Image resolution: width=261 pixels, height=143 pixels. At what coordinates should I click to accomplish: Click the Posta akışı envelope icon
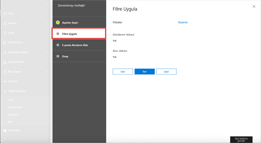[5, 131]
